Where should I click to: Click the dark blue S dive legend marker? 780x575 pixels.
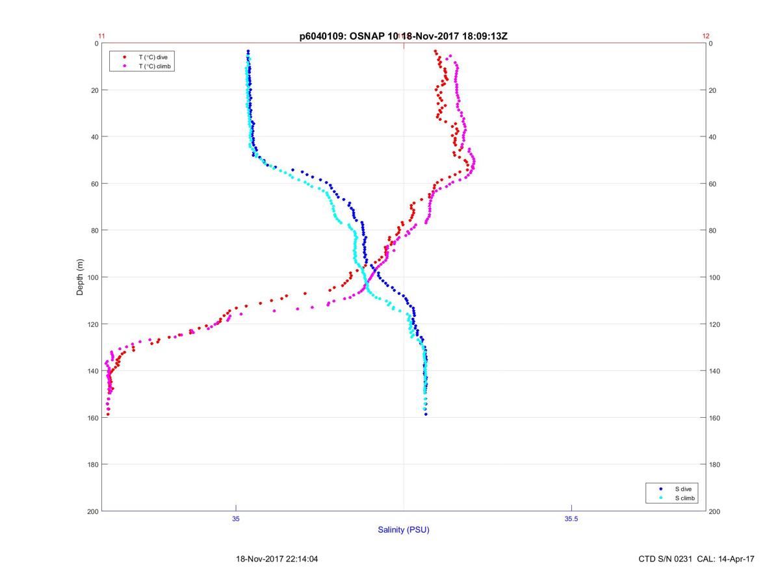pyautogui.click(x=661, y=489)
